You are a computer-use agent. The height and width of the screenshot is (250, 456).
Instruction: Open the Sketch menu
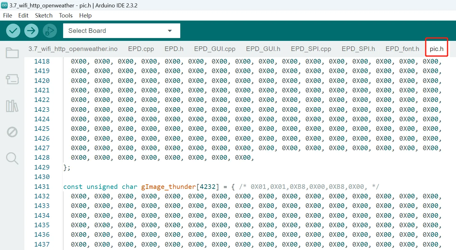pos(44,15)
